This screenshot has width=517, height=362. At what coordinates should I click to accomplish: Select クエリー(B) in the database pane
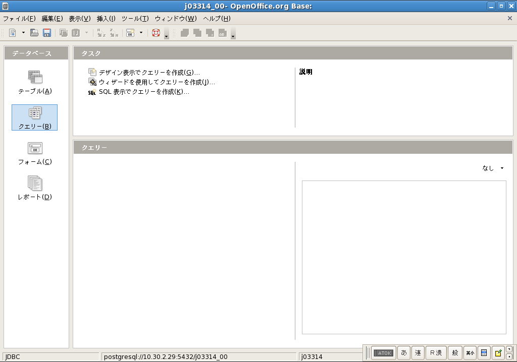tap(35, 117)
